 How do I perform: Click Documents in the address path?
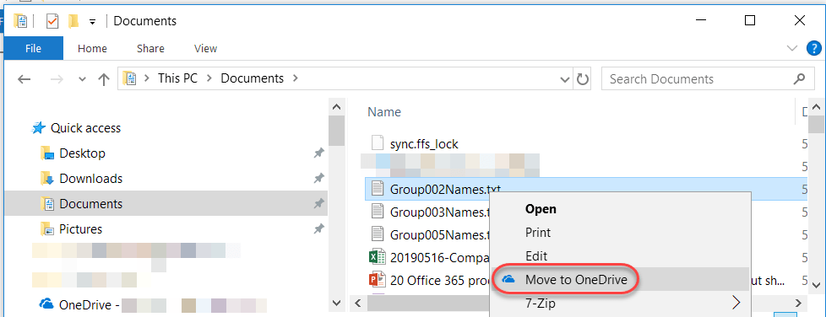252,78
